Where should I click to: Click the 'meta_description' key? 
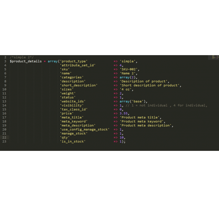[x=78, y=125]
